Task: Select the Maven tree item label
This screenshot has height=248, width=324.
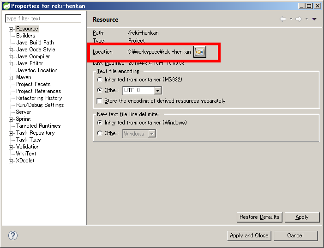Action: click(x=24, y=77)
